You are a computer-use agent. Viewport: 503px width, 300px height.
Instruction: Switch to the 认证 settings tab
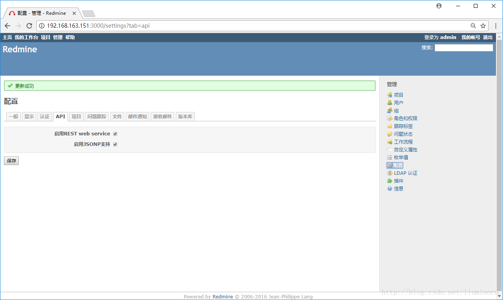[45, 117]
